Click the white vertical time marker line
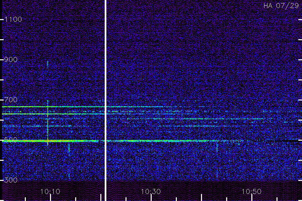 point(105,100)
